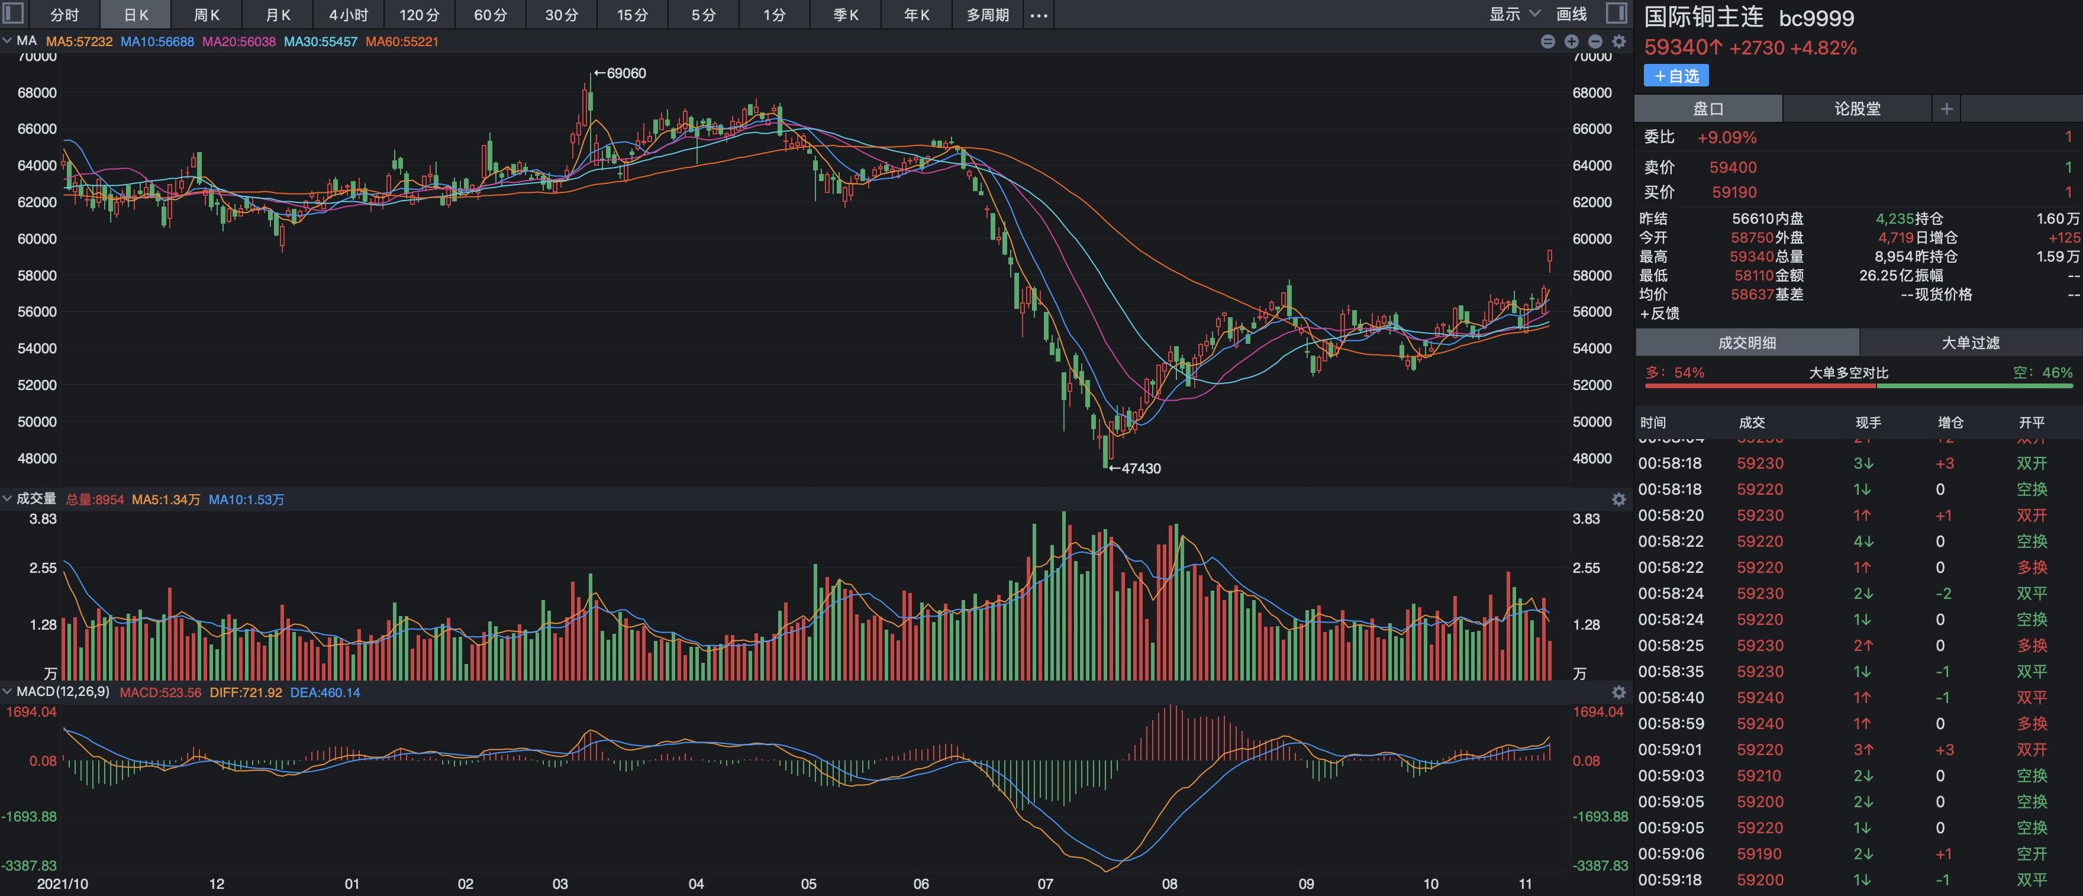Click the 47430 low price marker

point(1134,468)
